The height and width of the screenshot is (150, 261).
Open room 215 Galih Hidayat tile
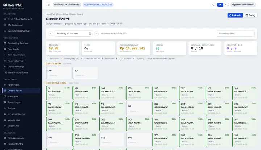[245, 124]
